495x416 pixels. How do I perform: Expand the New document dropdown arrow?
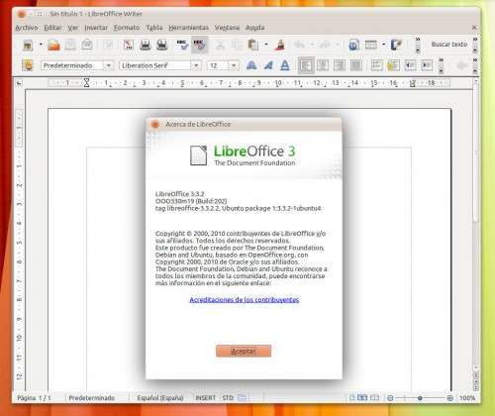pyautogui.click(x=41, y=45)
